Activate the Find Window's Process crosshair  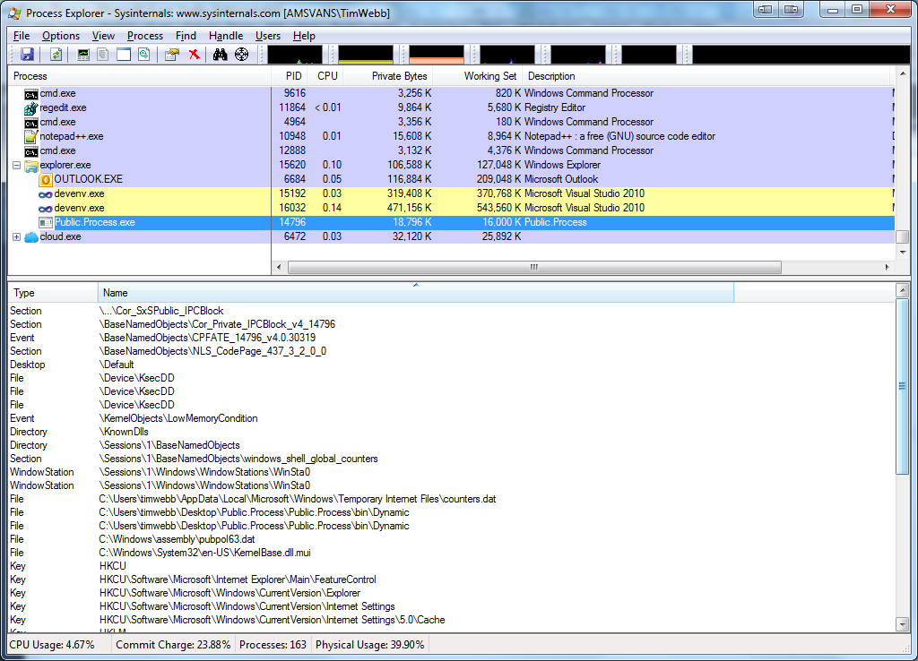pos(242,55)
